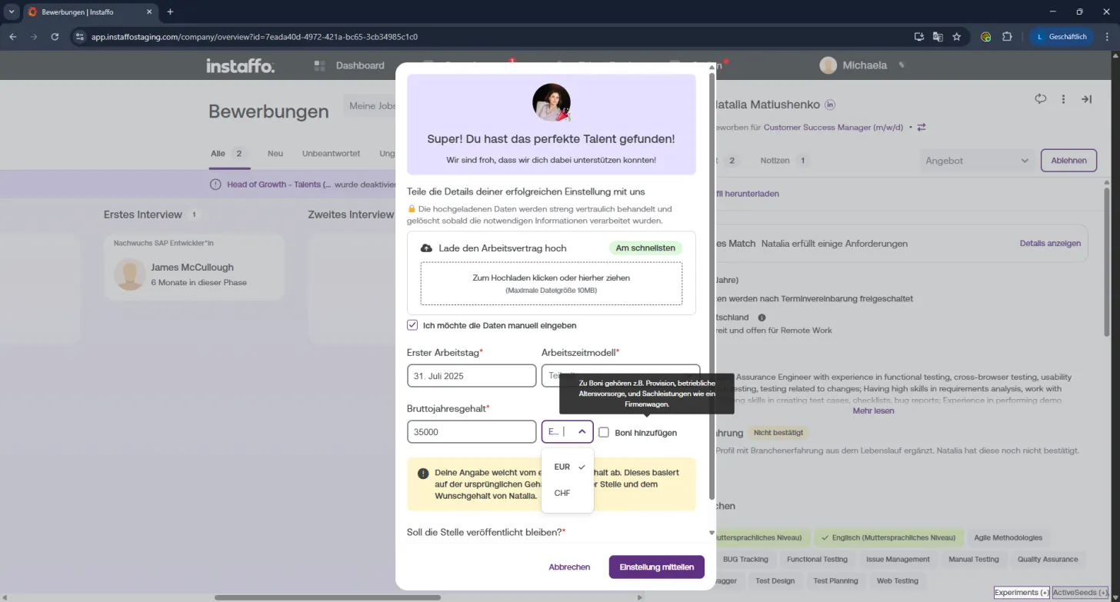The width and height of the screenshot is (1120, 602).
Task: Open the tab search dropdown in Chrome
Action: click(x=12, y=12)
